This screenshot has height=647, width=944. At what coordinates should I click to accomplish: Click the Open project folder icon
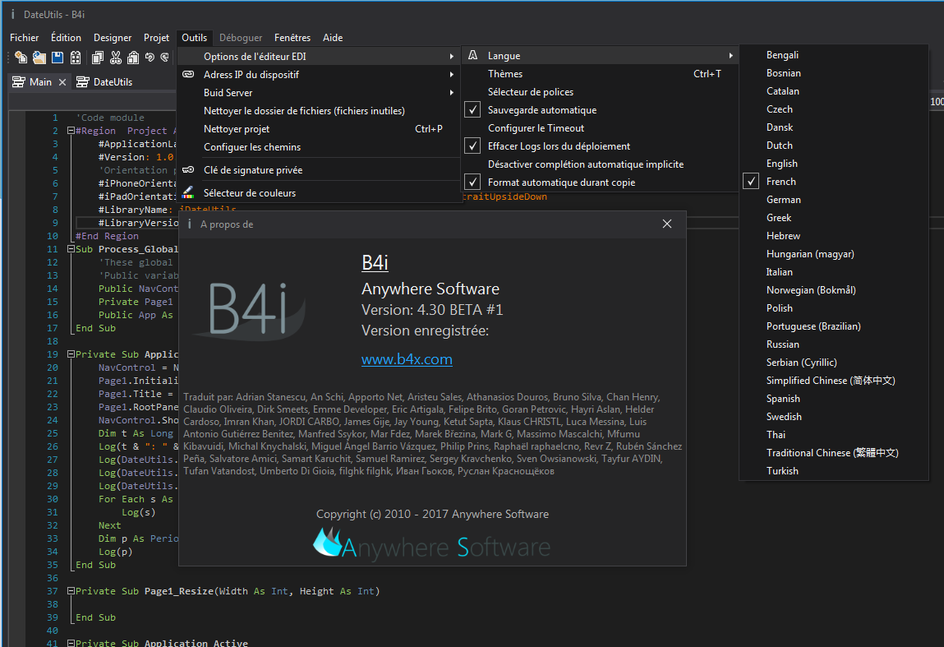coord(39,58)
